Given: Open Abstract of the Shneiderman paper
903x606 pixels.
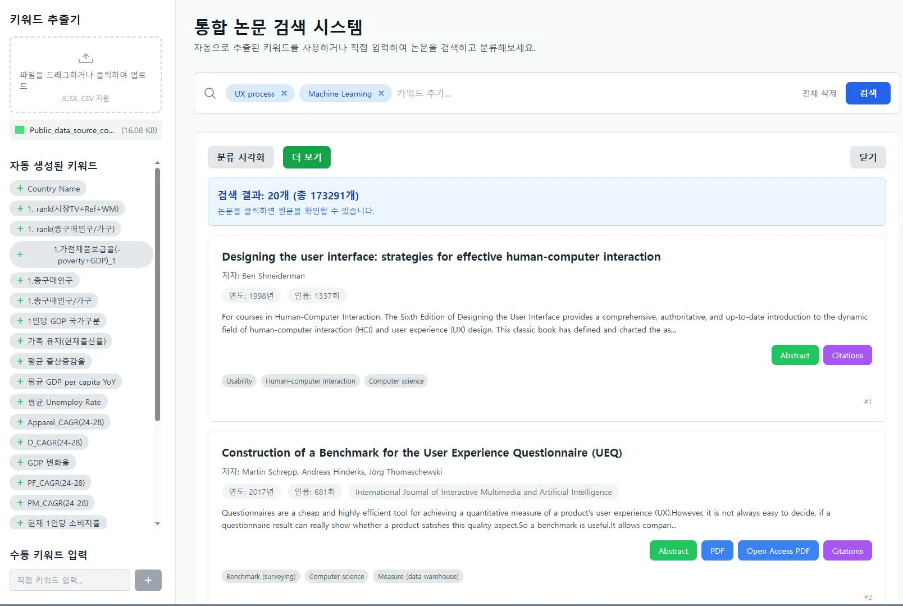Looking at the screenshot, I should point(795,355).
